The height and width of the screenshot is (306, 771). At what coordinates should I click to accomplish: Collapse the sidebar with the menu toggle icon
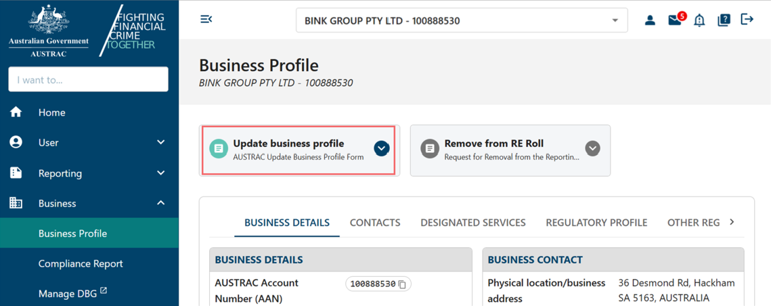point(206,19)
